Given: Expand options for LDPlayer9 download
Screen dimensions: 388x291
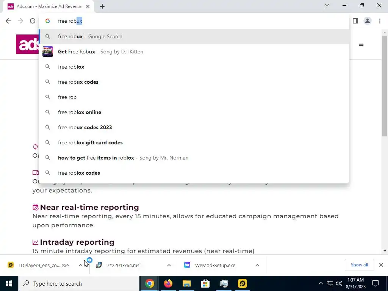Looking at the screenshot, I should coord(81,265).
